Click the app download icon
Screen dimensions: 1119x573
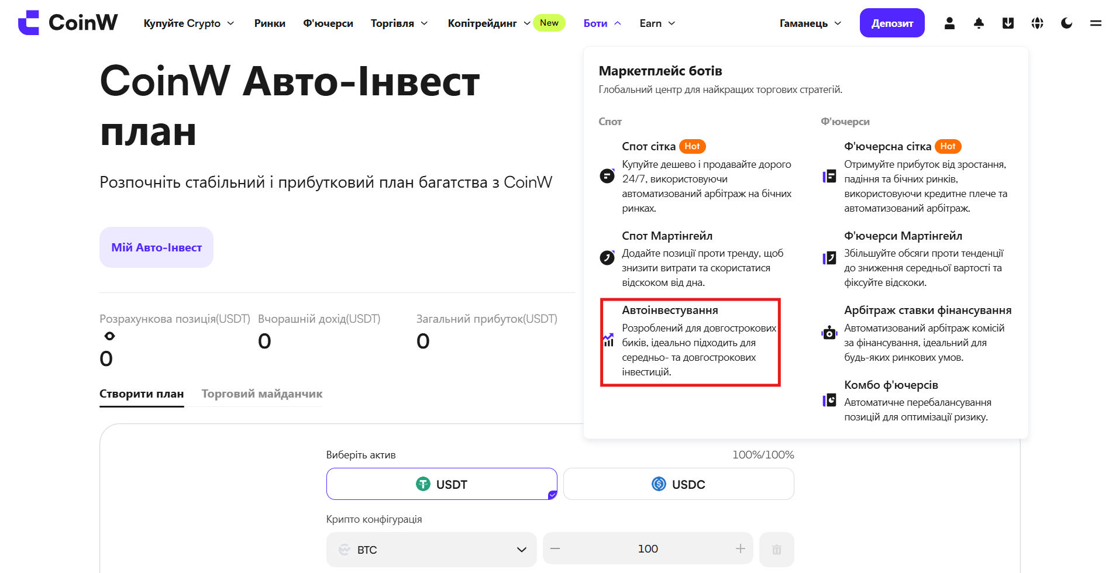click(x=1008, y=23)
